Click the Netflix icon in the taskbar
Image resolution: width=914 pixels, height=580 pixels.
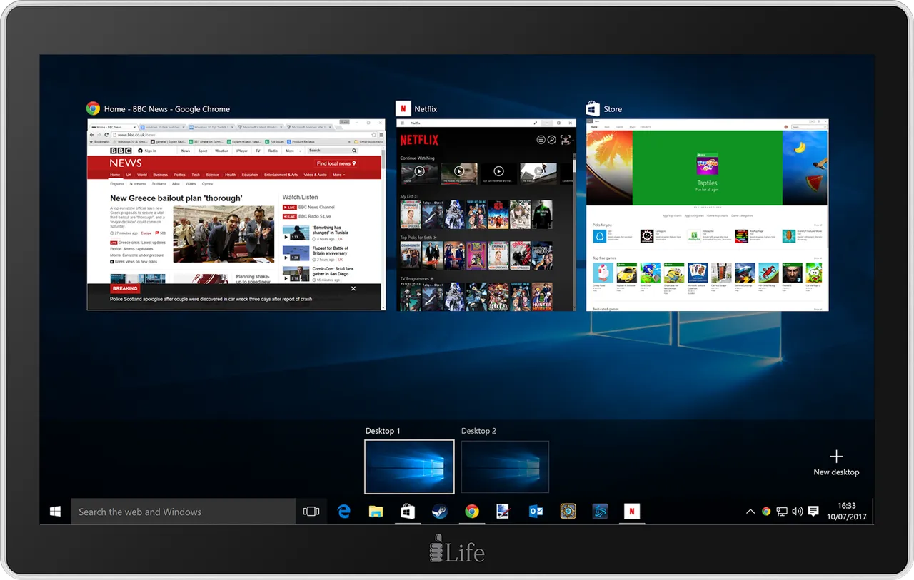(x=631, y=511)
